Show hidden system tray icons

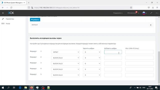pyautogui.click(x=135, y=88)
